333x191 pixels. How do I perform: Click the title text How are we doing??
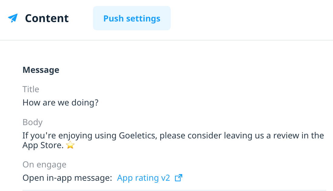[x=61, y=102]
